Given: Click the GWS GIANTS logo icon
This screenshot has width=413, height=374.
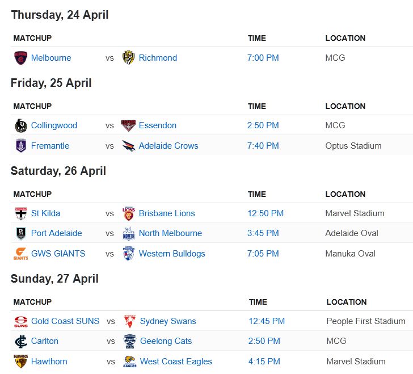Looking at the screenshot, I should pos(20,254).
